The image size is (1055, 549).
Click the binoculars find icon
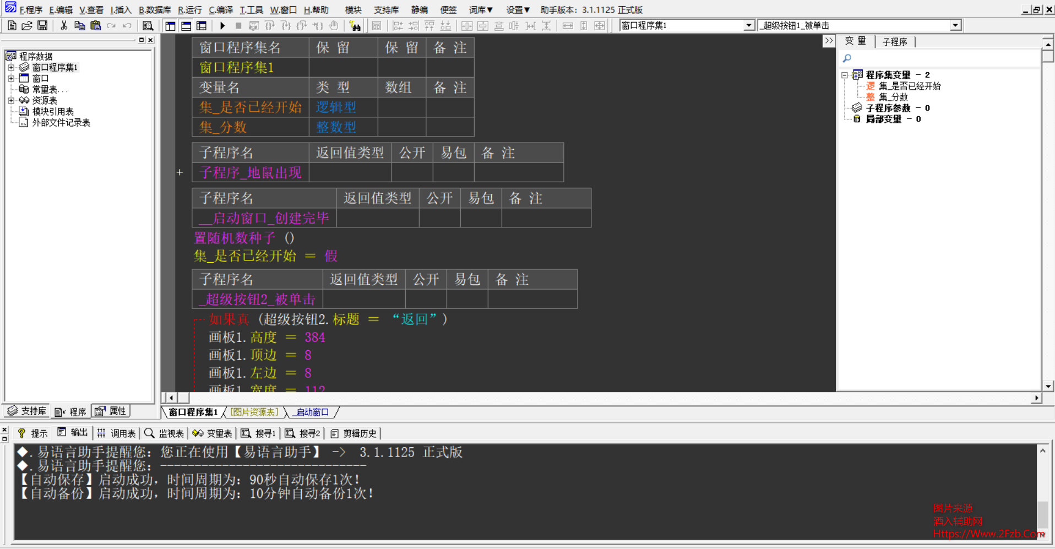coord(355,25)
